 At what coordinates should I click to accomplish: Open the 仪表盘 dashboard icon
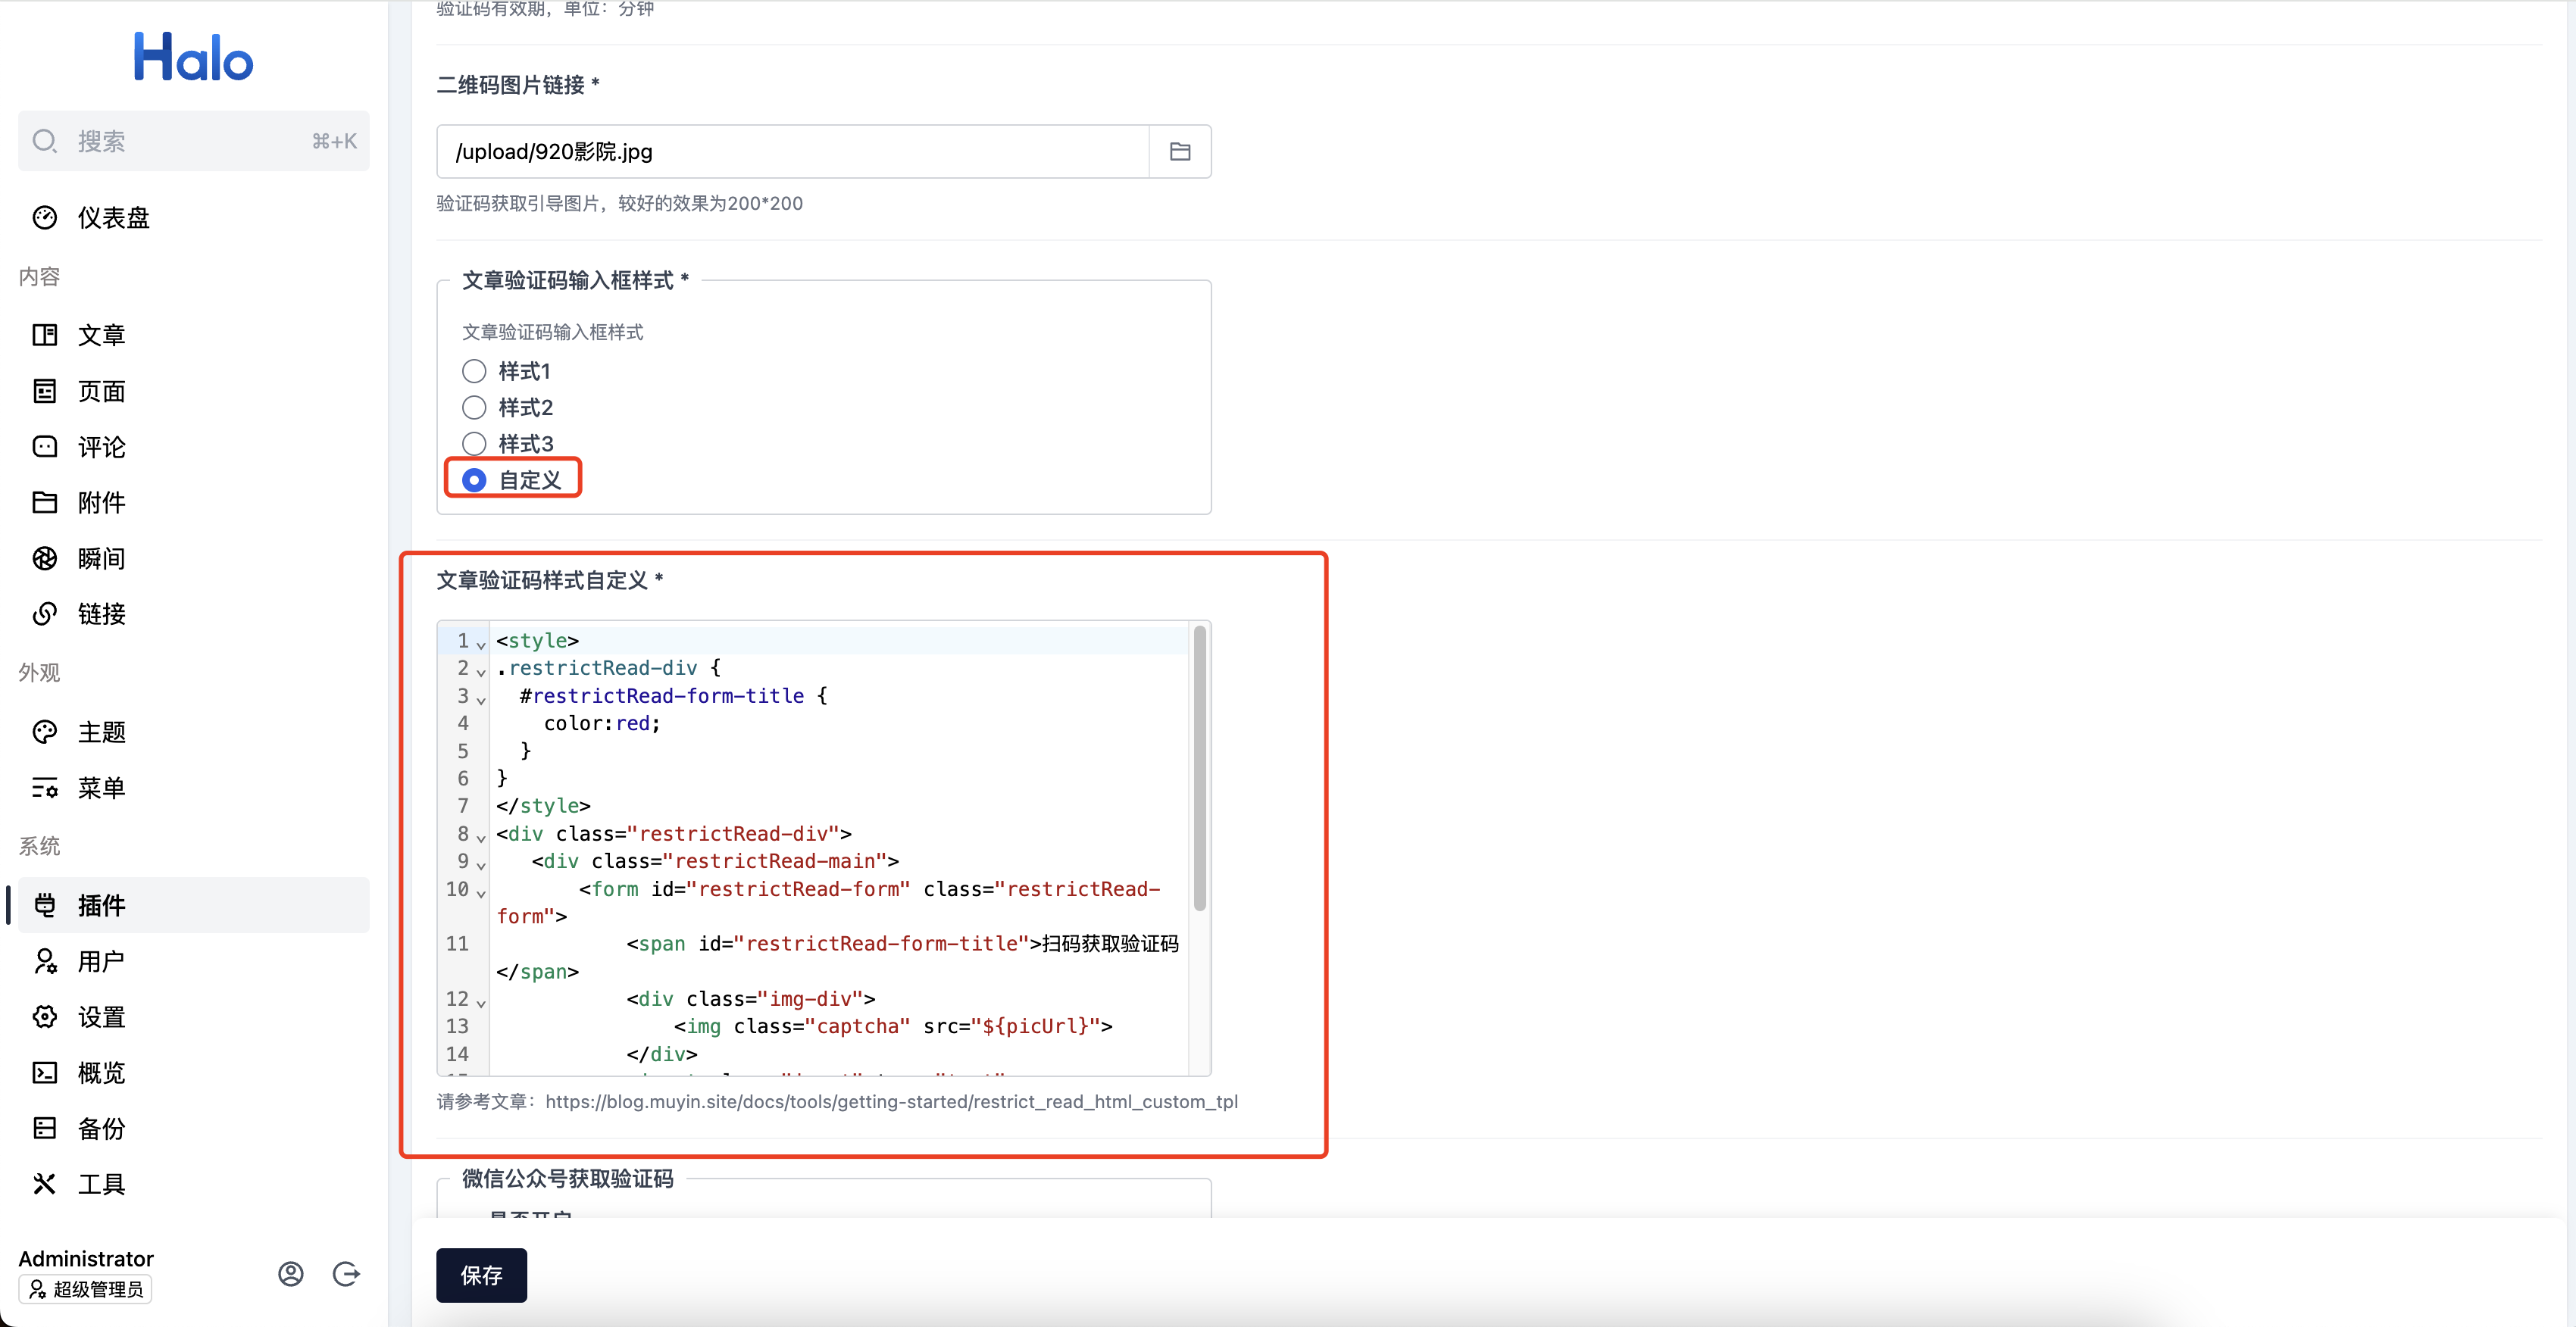tap(45, 218)
